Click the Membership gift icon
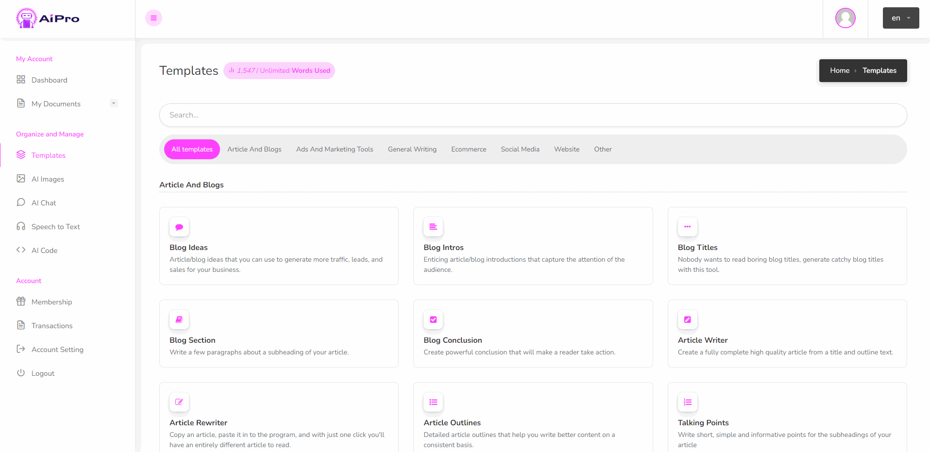The image size is (930, 452). pos(21,301)
